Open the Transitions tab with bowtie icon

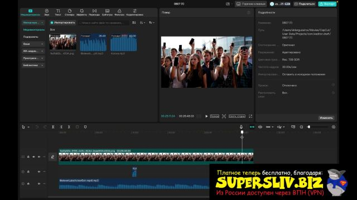(x=94, y=12)
